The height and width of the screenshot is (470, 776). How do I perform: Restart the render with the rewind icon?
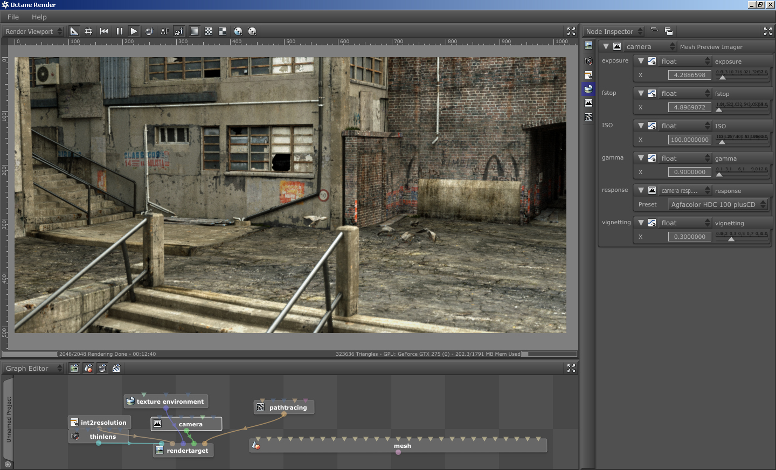coord(104,31)
